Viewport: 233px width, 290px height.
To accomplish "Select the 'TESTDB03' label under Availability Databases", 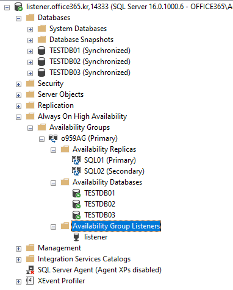I will click(x=99, y=215).
